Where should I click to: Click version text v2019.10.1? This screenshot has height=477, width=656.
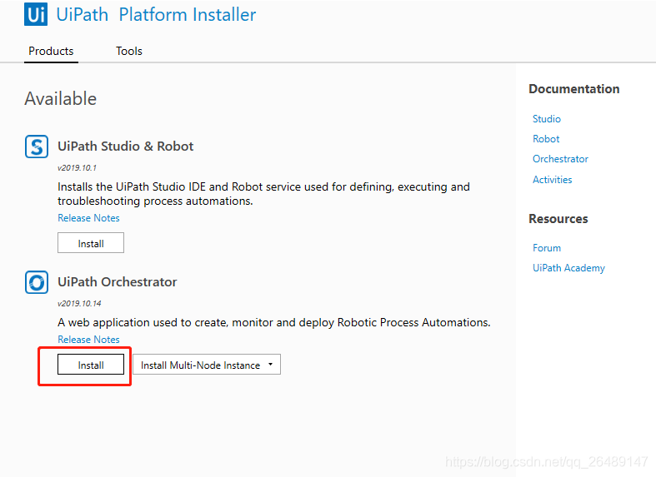[77, 168]
